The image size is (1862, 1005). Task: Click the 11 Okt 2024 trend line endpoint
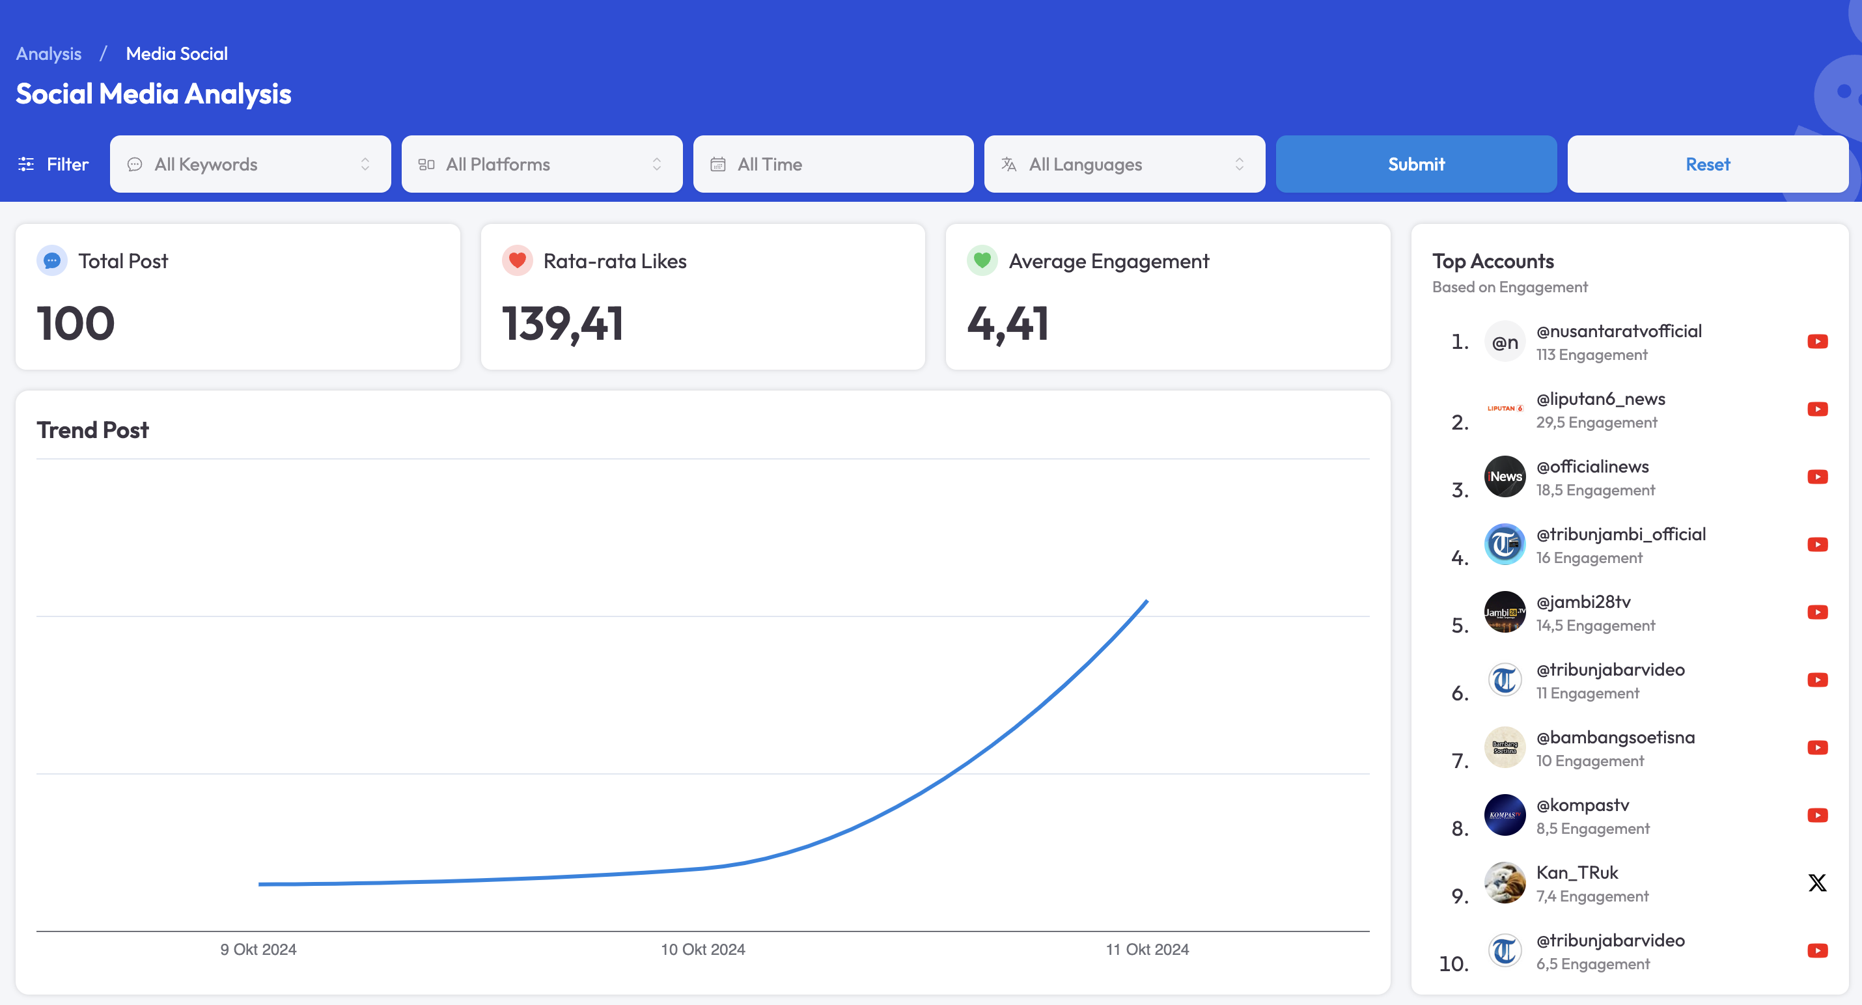pyautogui.click(x=1146, y=601)
